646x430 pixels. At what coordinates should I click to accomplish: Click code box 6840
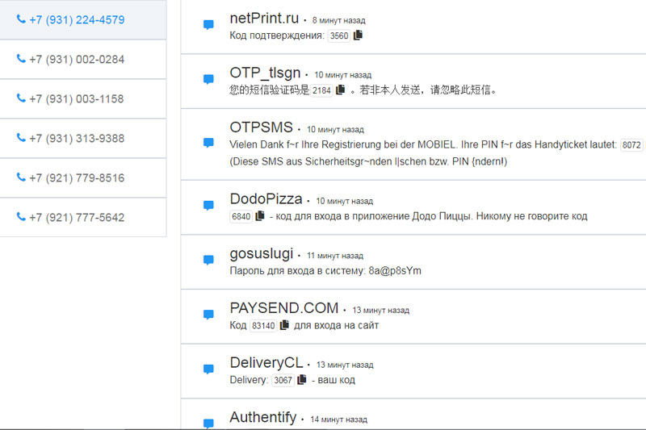point(241,216)
